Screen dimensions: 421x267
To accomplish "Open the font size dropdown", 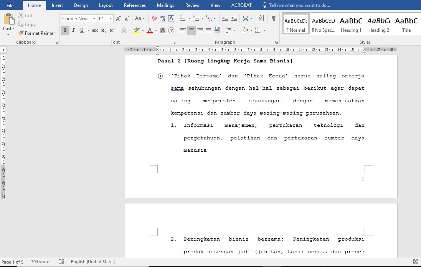I will pos(111,19).
